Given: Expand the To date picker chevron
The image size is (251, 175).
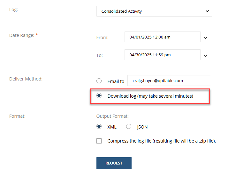Looking at the screenshot, I should click(x=205, y=56).
